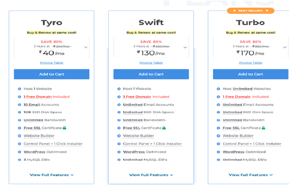
Task: Click the bullet icon beside Swift's WordPress Optimized
Action: tap(119, 152)
